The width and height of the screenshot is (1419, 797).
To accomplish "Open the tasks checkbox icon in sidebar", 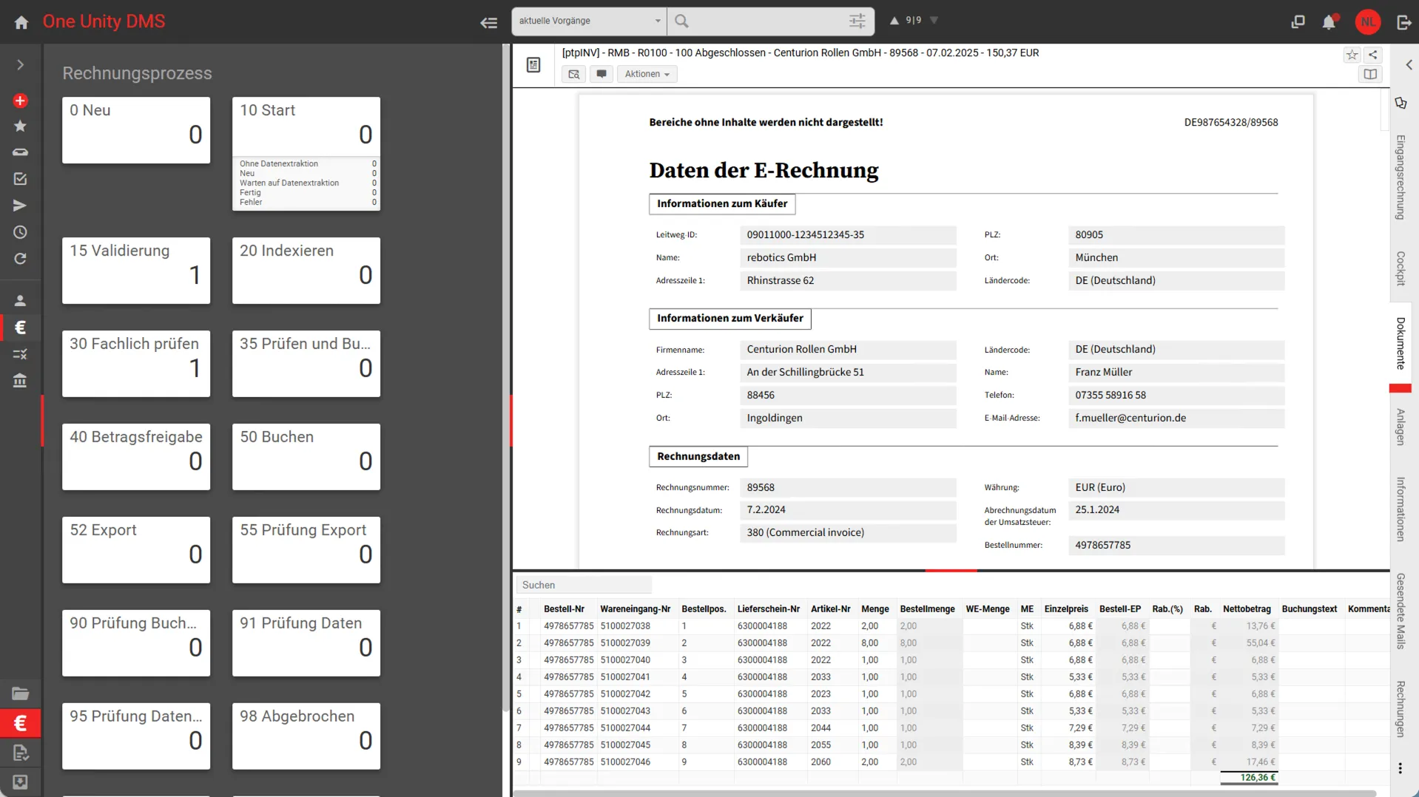I will click(21, 179).
